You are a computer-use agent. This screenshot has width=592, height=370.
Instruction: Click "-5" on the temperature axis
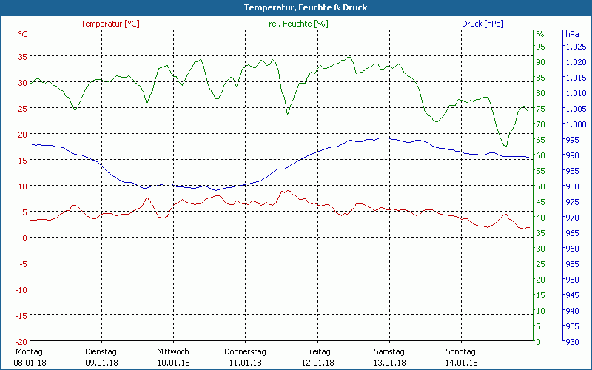pos(23,264)
